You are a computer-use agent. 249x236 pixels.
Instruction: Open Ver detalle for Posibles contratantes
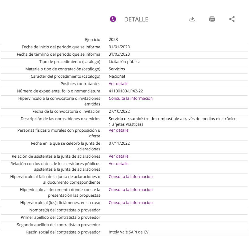118,84
